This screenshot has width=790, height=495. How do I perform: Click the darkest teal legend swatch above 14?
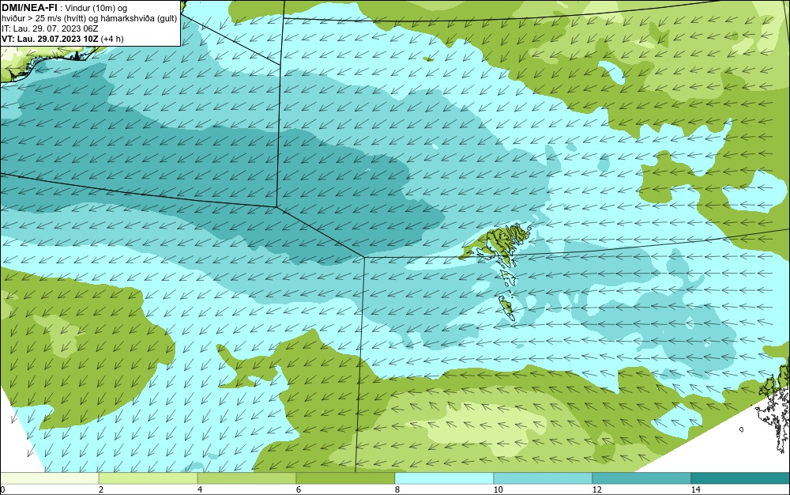(741, 478)
